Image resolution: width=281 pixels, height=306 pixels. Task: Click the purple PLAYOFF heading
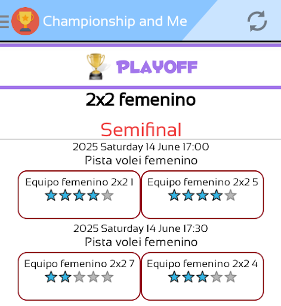(x=157, y=67)
